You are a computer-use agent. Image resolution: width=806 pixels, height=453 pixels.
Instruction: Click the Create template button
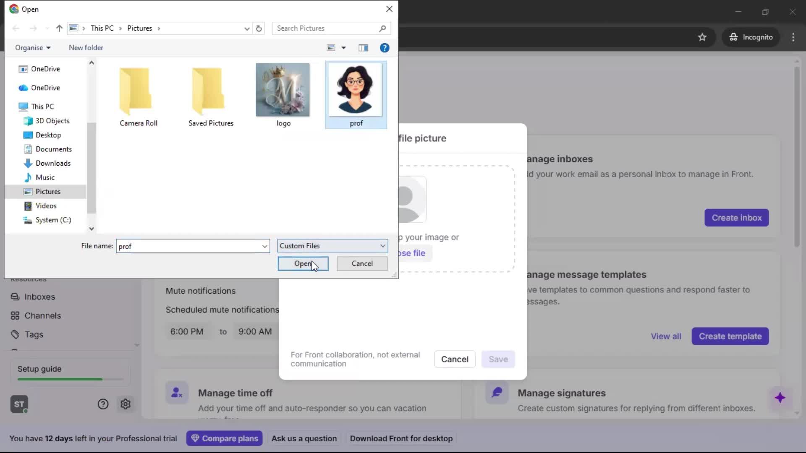point(730,336)
